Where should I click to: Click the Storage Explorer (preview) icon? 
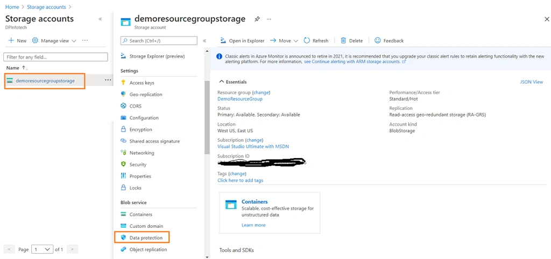(123, 56)
